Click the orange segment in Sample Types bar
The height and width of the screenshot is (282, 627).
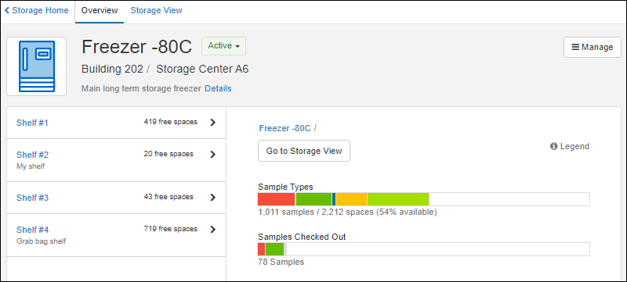351,199
